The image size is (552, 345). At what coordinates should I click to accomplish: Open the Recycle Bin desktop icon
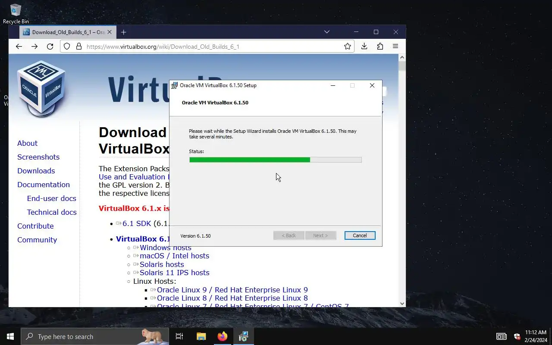click(16, 14)
